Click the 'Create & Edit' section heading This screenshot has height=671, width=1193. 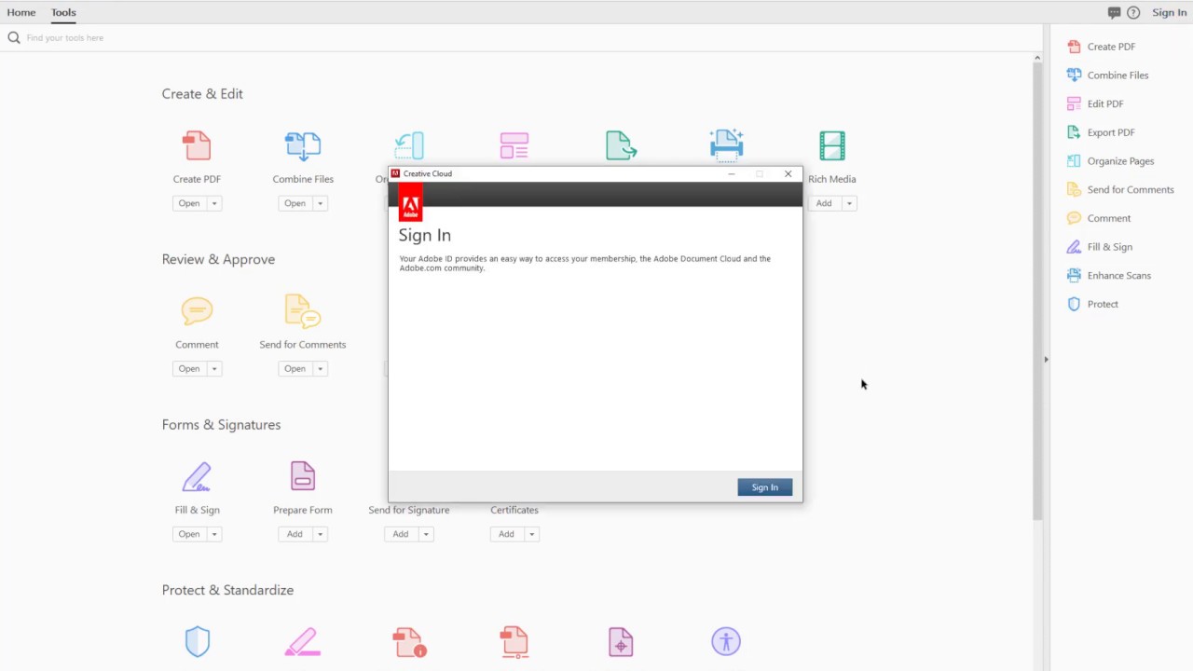(202, 94)
